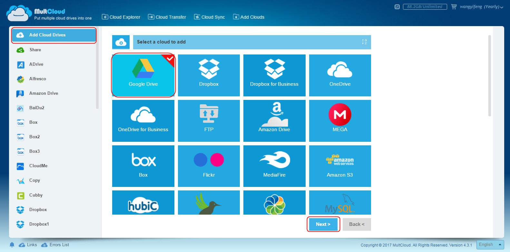The image size is (510, 252).
Task: Select the hummingbird logo cloud tile
Action: [x=209, y=203]
